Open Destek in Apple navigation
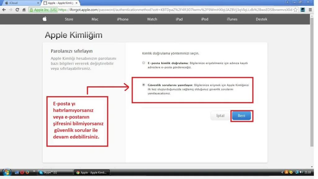Screen dimensions: 318x179 pyautogui.click(x=261, y=19)
